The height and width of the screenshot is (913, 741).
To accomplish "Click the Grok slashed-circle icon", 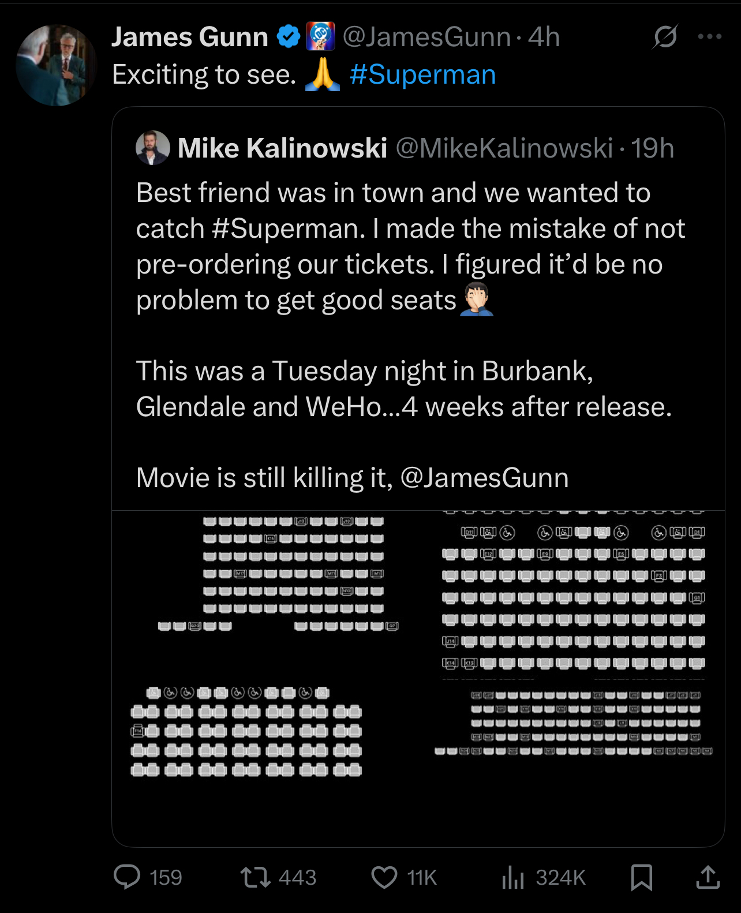I will [x=665, y=37].
